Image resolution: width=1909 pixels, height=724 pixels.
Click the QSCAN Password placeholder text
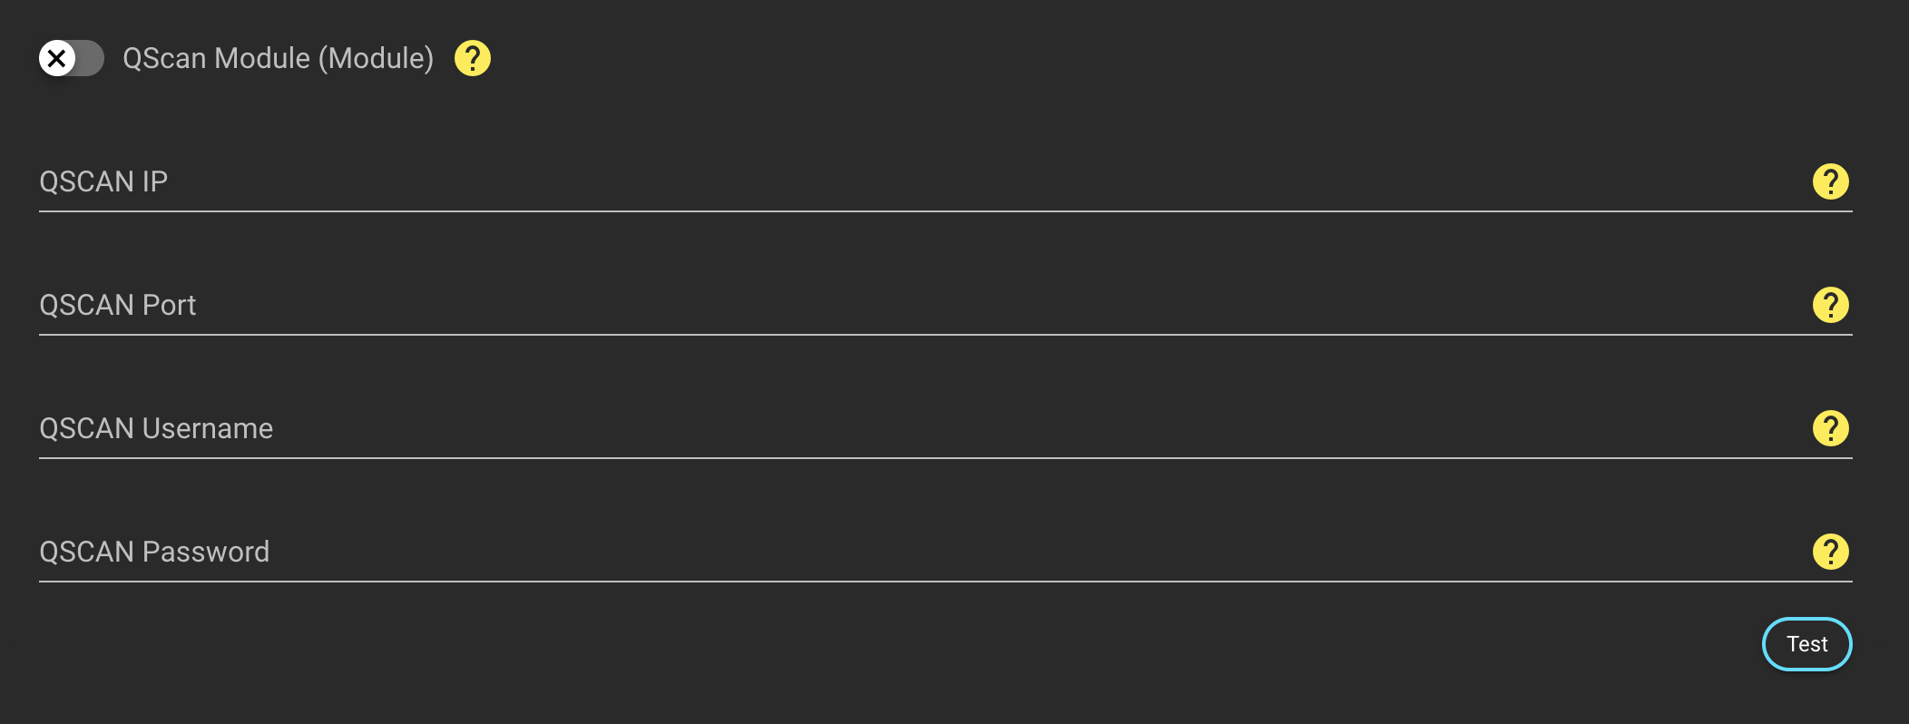[154, 553]
